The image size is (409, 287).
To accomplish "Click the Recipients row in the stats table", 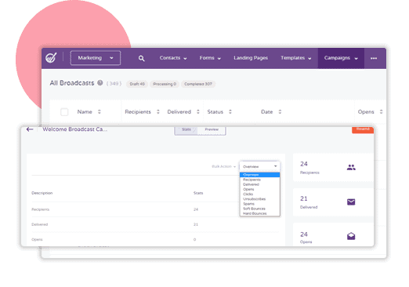I will click(x=155, y=209).
